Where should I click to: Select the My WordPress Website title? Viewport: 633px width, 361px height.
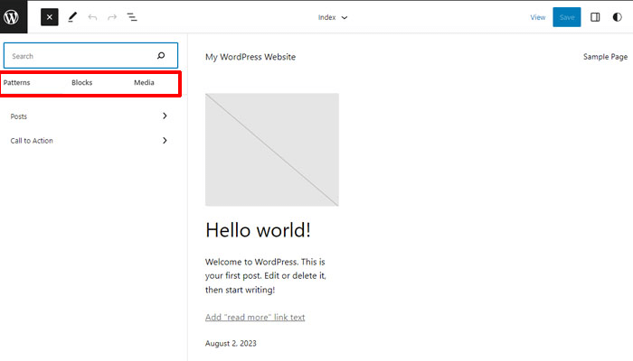250,57
